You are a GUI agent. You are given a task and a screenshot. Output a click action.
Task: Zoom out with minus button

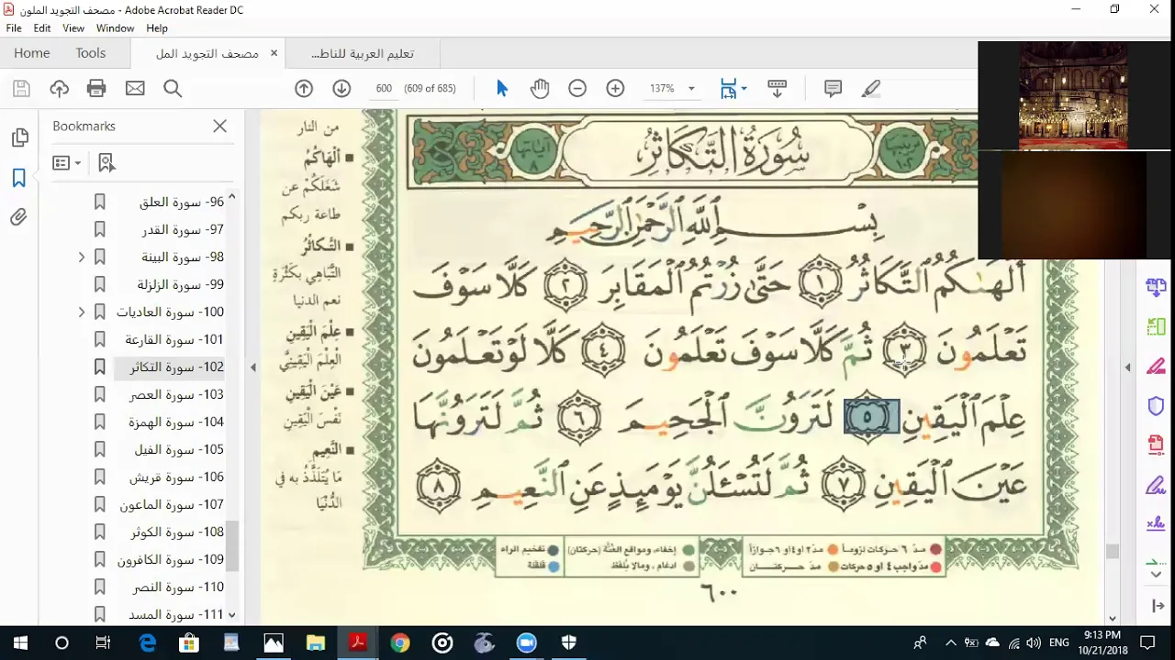(x=577, y=88)
